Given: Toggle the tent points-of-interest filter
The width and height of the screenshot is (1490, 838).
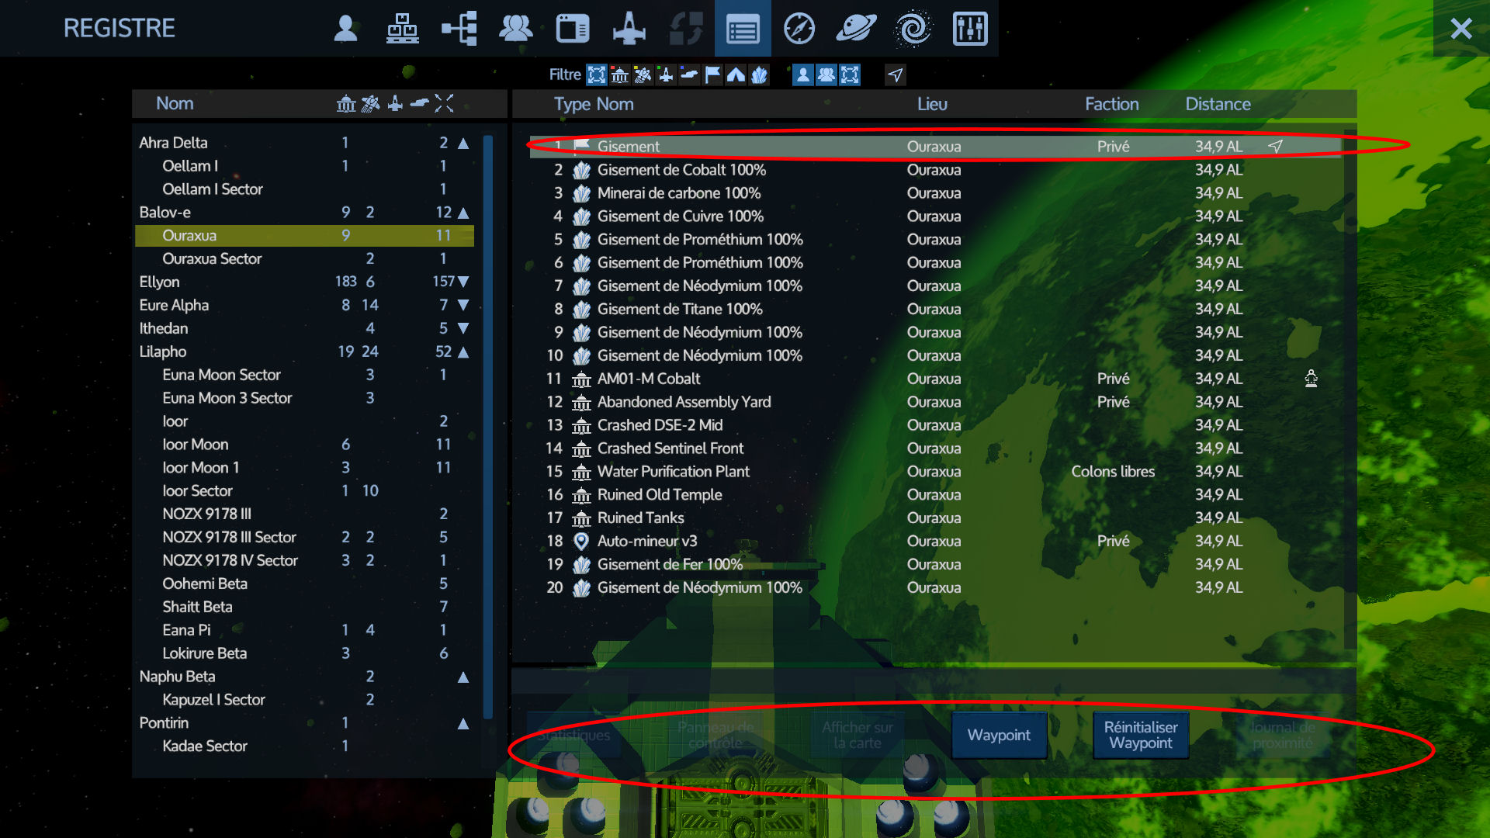Looking at the screenshot, I should pos(736,74).
